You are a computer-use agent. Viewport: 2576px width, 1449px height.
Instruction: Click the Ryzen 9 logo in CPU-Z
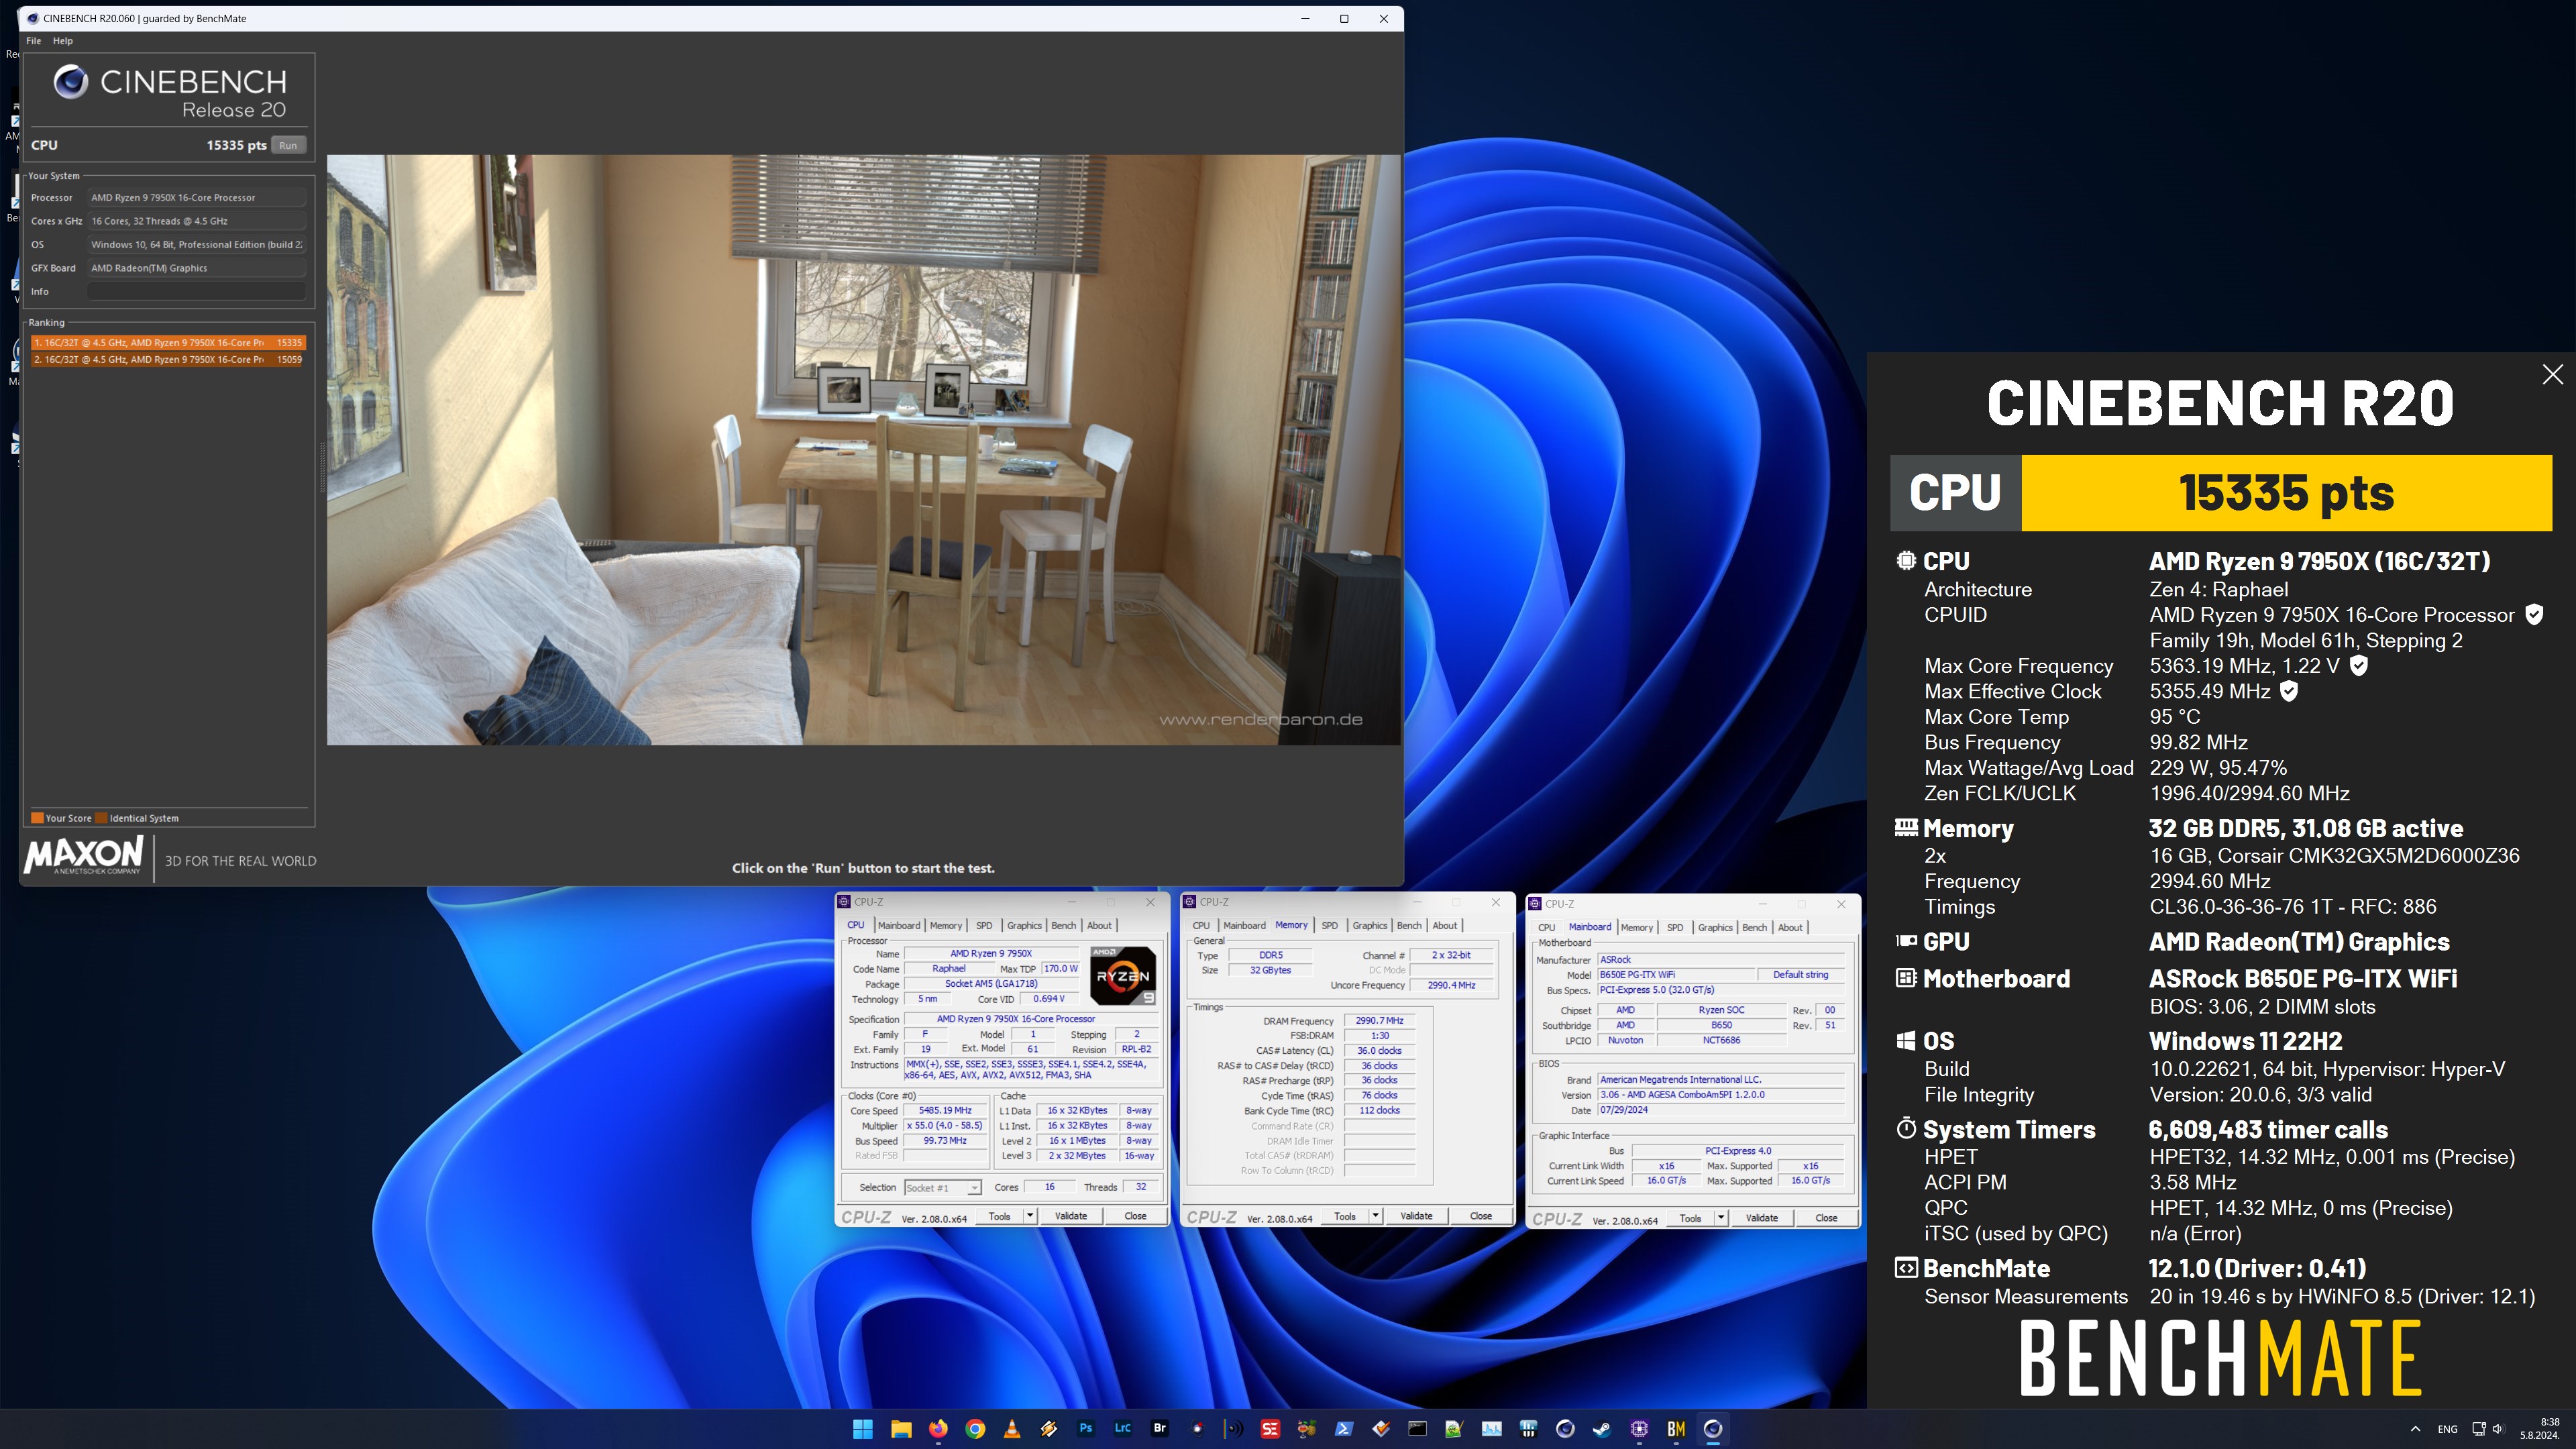click(1123, 975)
